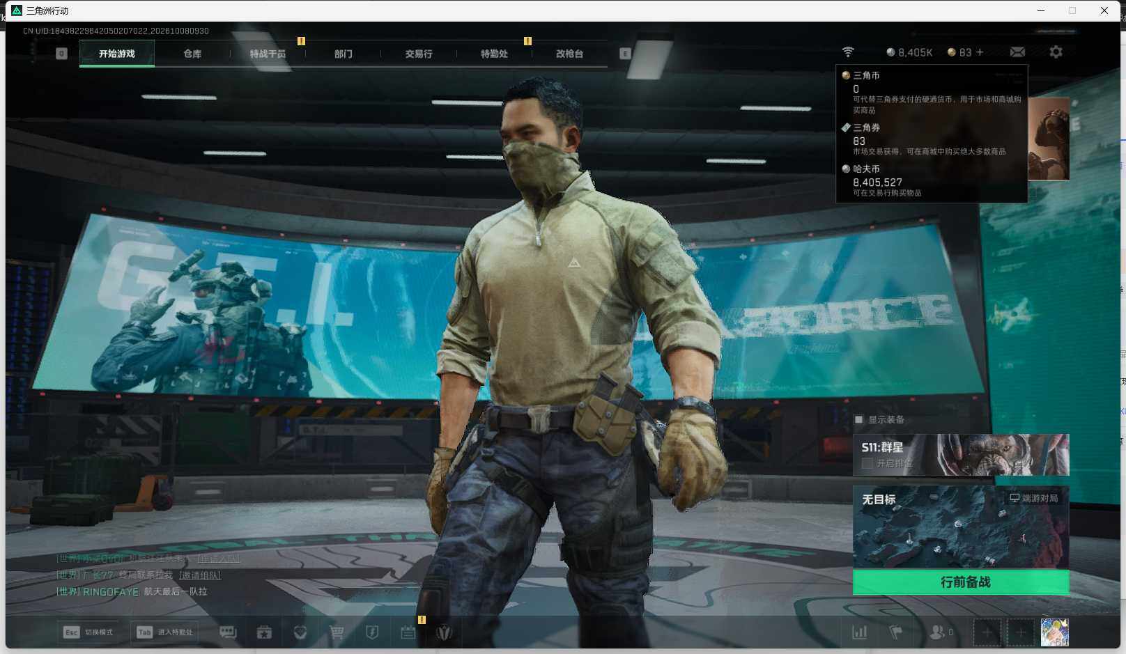Screen dimensions: 1126x654
Task: Click the 8,405K 哈夫币 balance
Action: pyautogui.click(x=909, y=52)
